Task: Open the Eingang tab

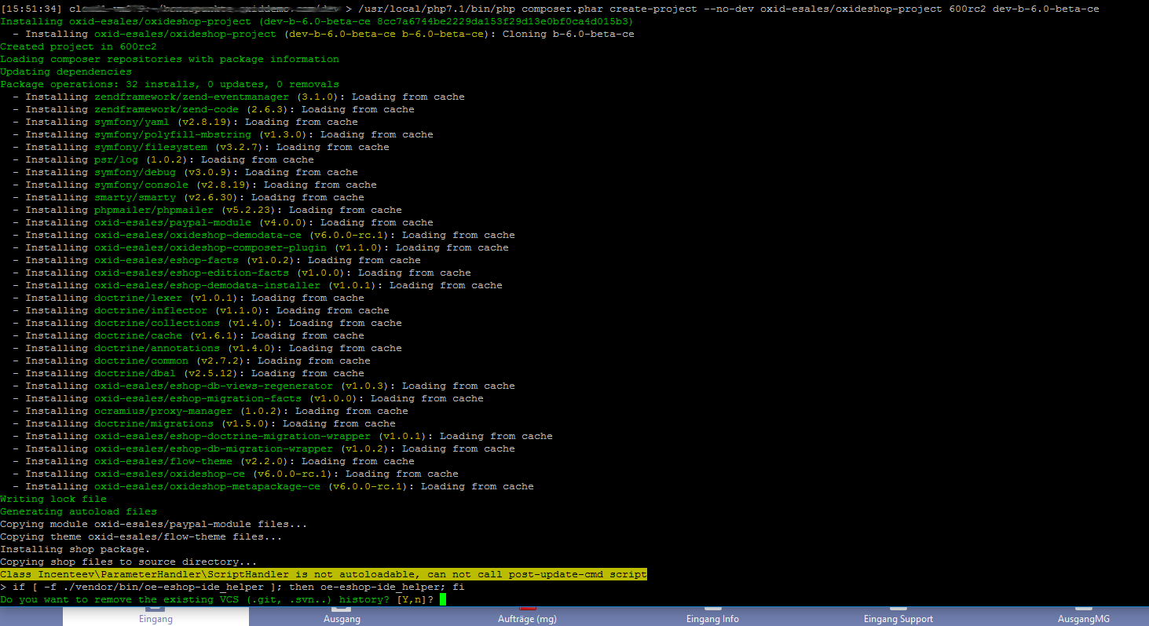Action: (x=155, y=618)
